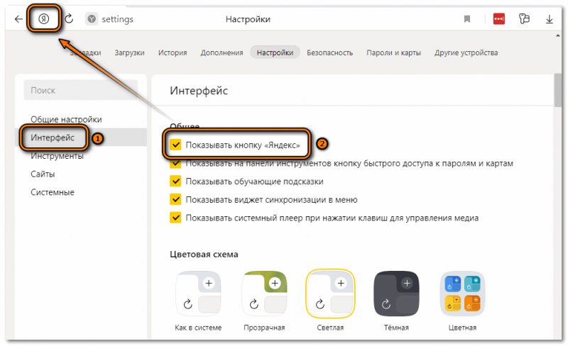Click the settings page vertical scrollbar thumb
Screen dimensions: 568x346
point(557,91)
